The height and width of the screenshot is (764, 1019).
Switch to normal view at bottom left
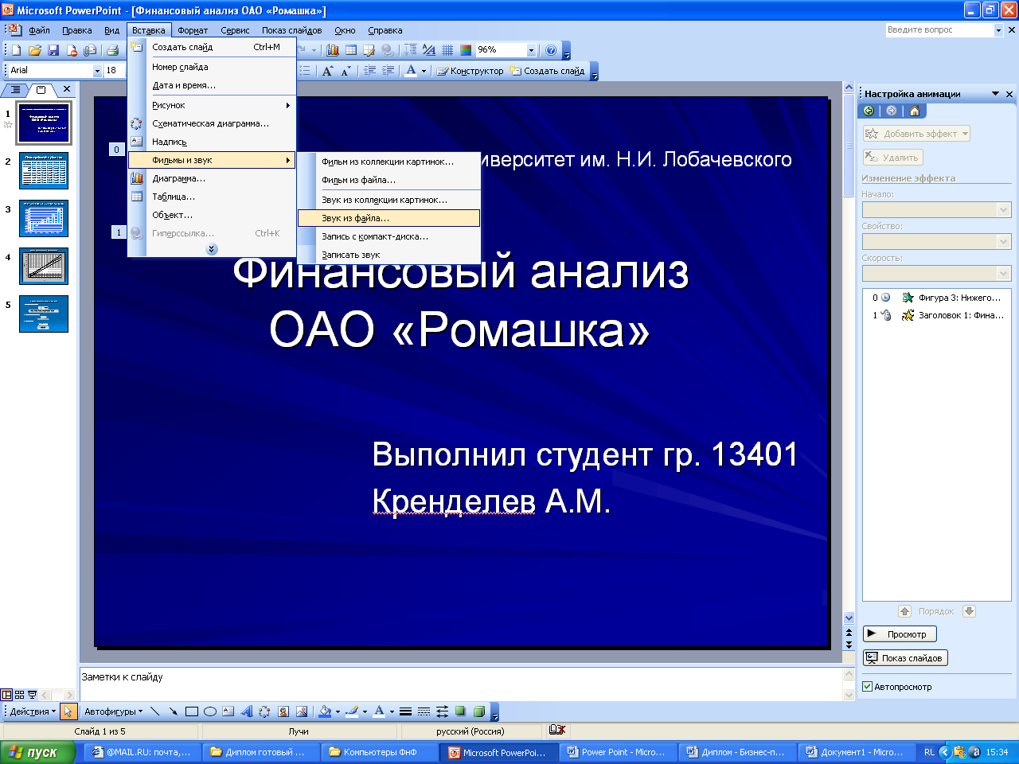(7, 695)
